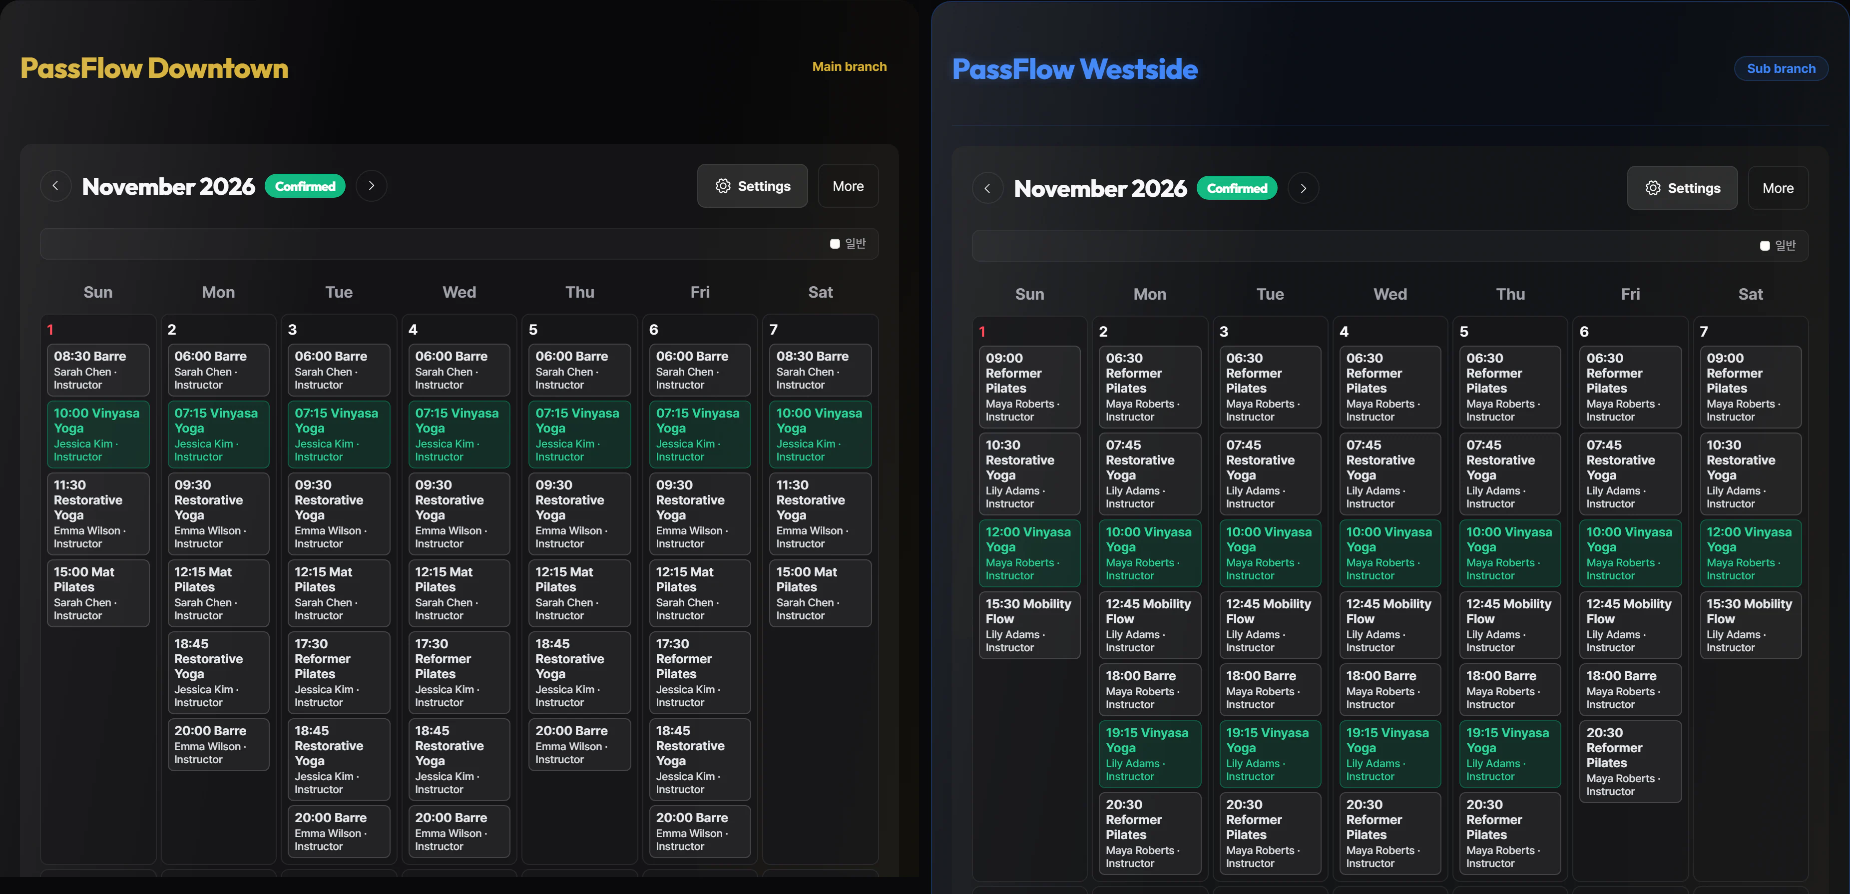Select Downtown Friday 17:30 Reformer Pilates class

click(700, 673)
